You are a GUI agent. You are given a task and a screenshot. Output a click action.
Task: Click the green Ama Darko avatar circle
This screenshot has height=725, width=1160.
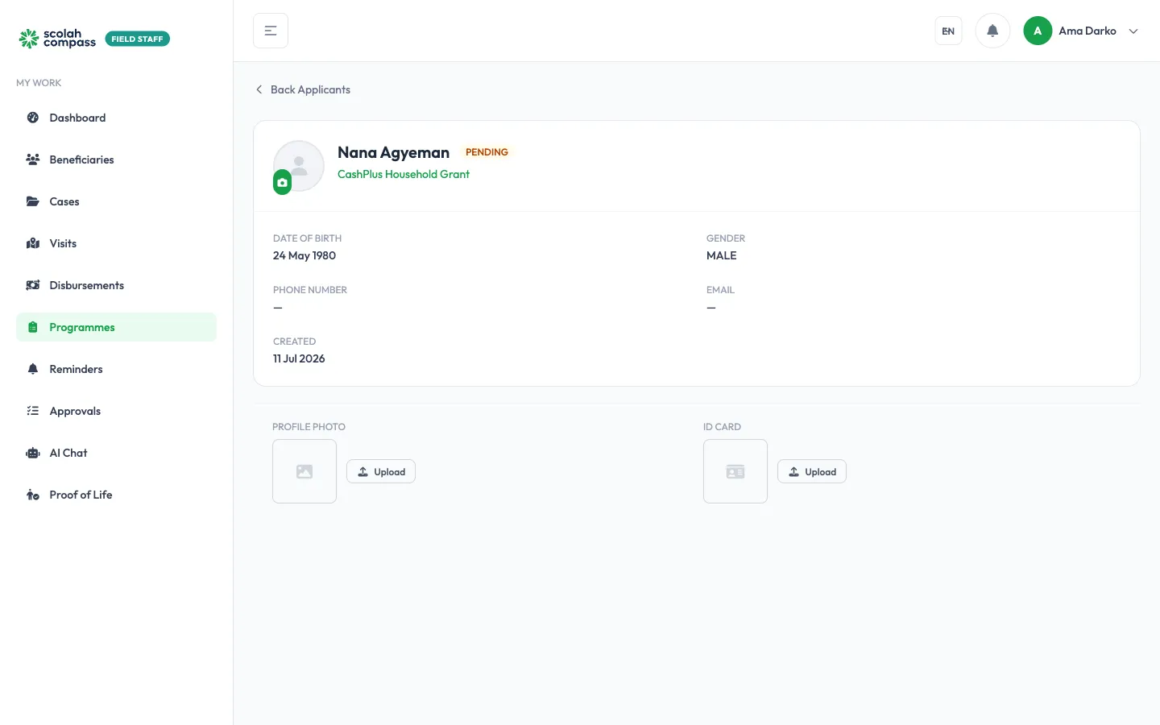point(1038,31)
